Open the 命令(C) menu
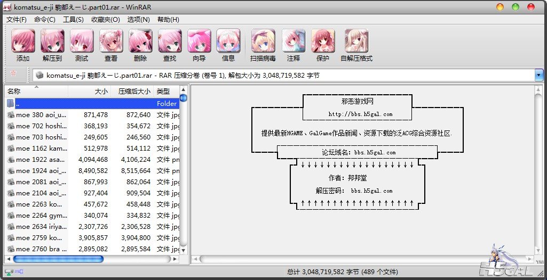Screen dimensions: 547x280 45,20
